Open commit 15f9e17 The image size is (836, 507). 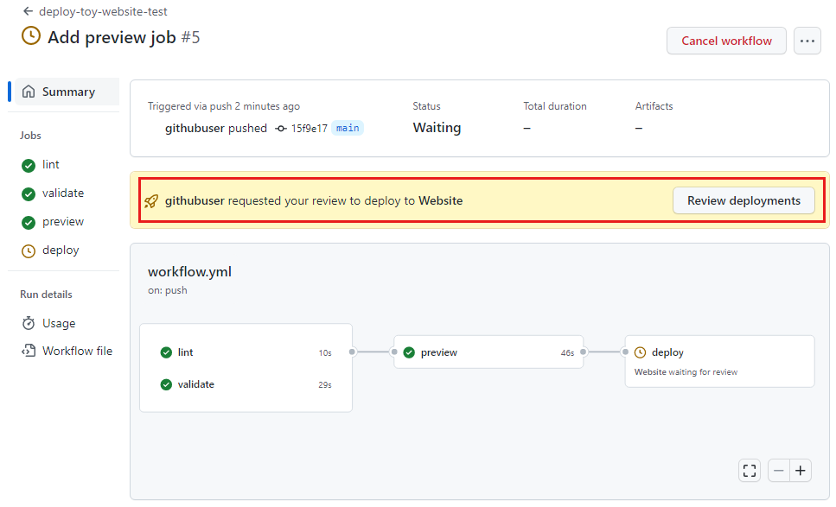click(x=310, y=129)
